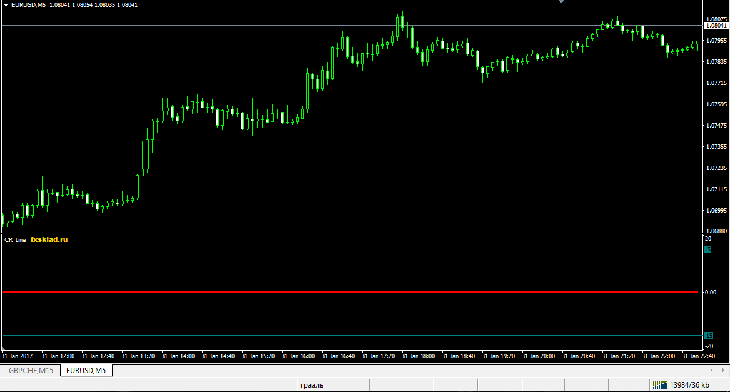
Task: Open the 'грааль' profile in status bar
Action: (x=312, y=385)
